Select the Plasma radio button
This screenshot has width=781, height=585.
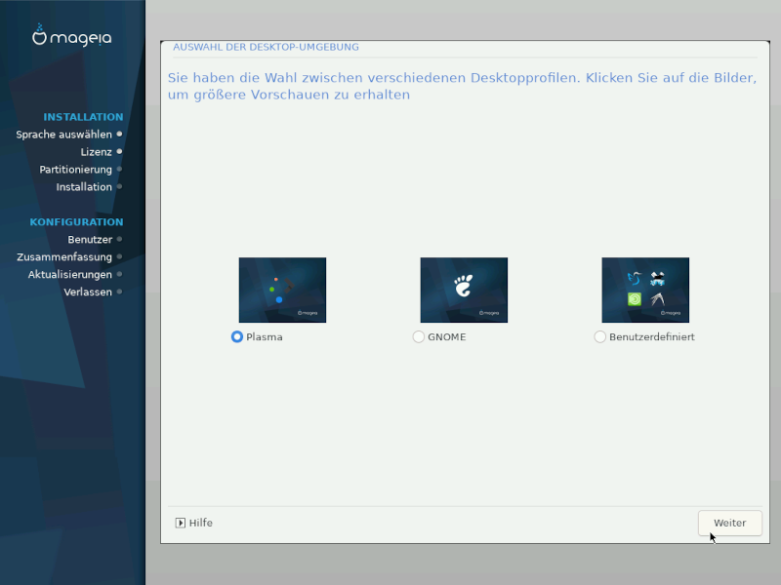[237, 337]
